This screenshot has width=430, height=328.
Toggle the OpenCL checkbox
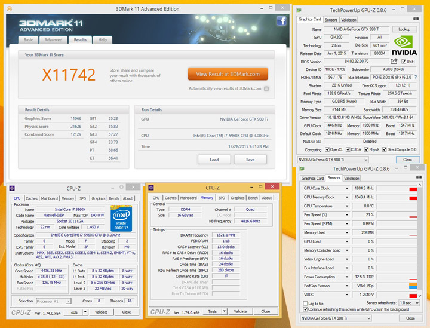point(327,149)
